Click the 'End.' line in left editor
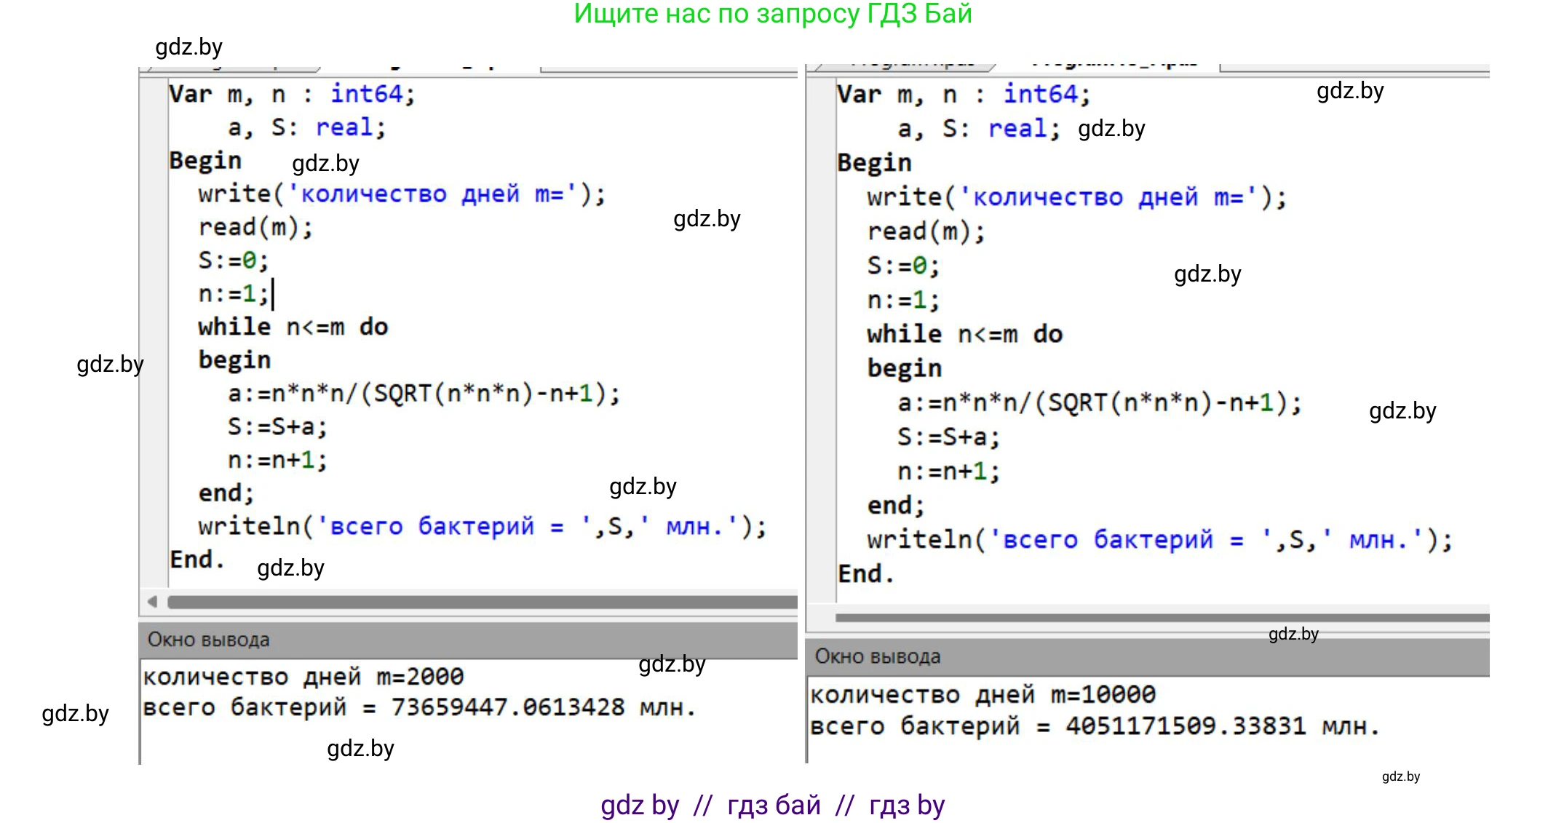The width and height of the screenshot is (1548, 823). tap(195, 560)
